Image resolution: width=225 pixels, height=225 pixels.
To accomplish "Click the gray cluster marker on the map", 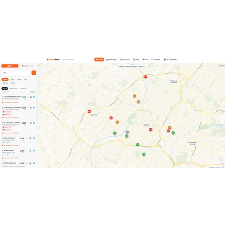I will click(127, 132).
